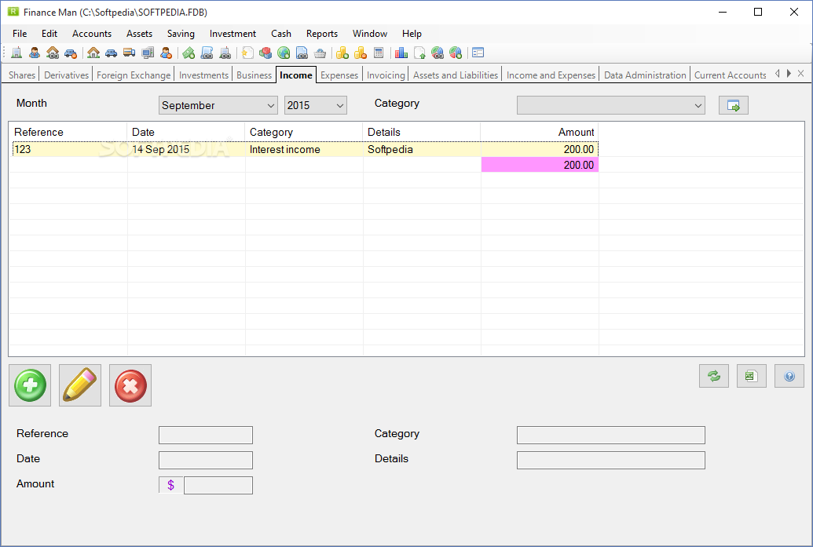This screenshot has height=547, width=813.
Task: Click the Amount column header
Action: [x=539, y=132]
